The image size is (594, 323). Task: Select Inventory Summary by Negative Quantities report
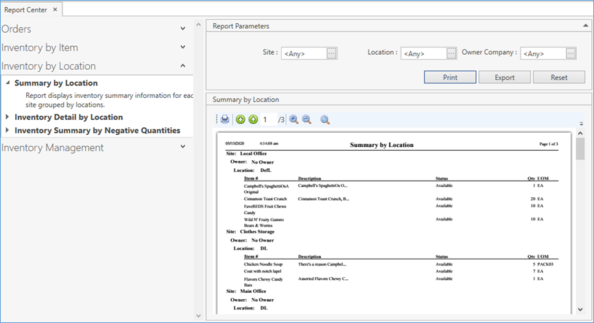click(x=97, y=130)
